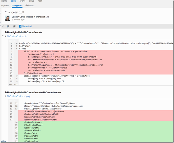The image size is (174, 143).
Task: Go to the BUILD hub
Action: pos(32,1)
